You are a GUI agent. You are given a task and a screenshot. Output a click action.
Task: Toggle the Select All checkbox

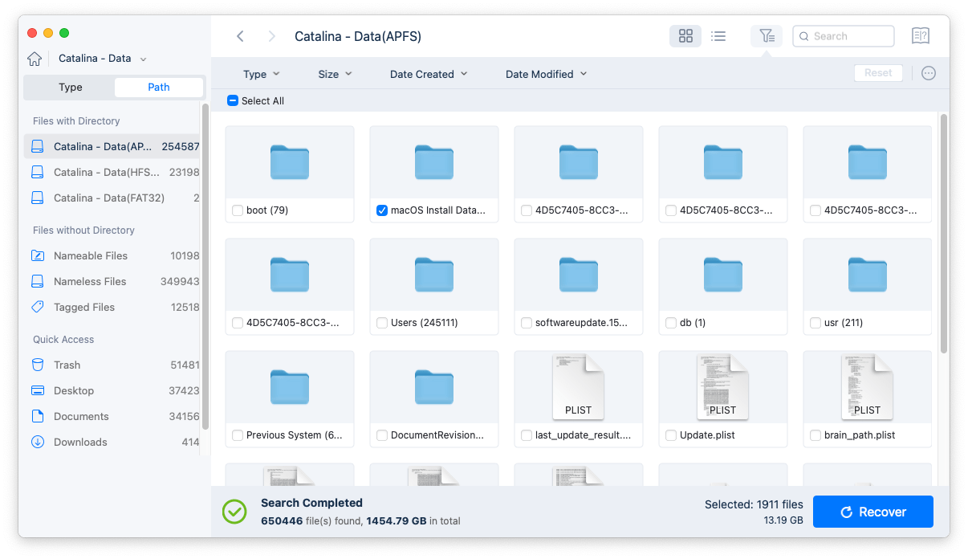pyautogui.click(x=233, y=100)
